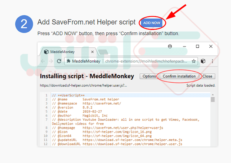Reload the MeddleMonkey page

[59, 61]
